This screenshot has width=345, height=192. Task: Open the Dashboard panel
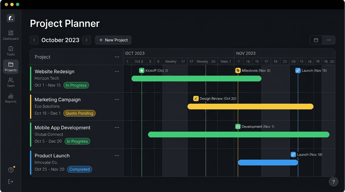[11, 35]
